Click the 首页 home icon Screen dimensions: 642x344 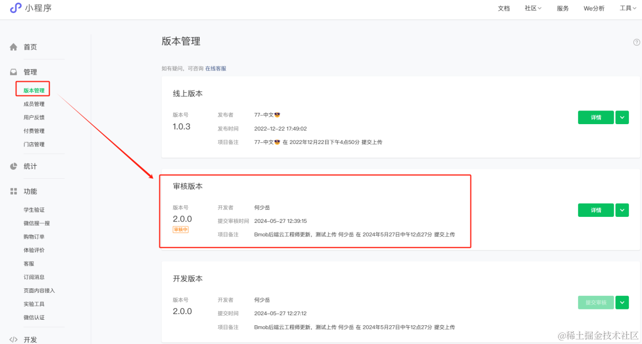click(14, 47)
